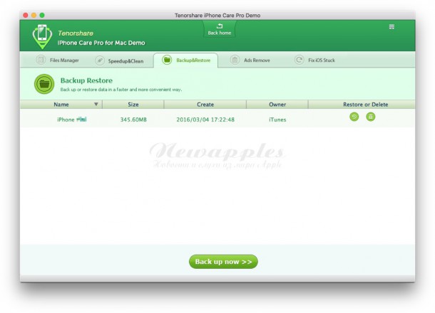This screenshot has height=313, width=435.
Task: Click the Size column header
Action: [x=133, y=105]
